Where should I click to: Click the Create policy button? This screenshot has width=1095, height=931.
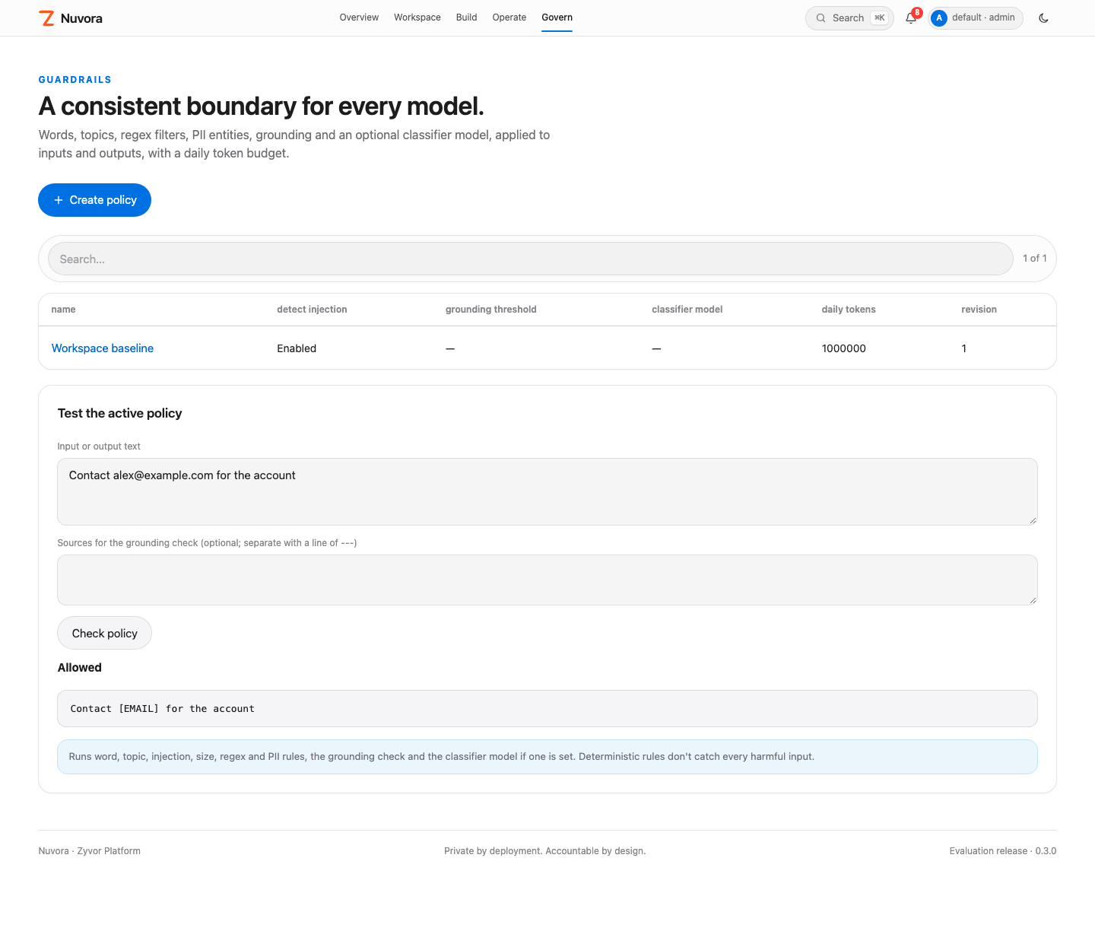94,200
